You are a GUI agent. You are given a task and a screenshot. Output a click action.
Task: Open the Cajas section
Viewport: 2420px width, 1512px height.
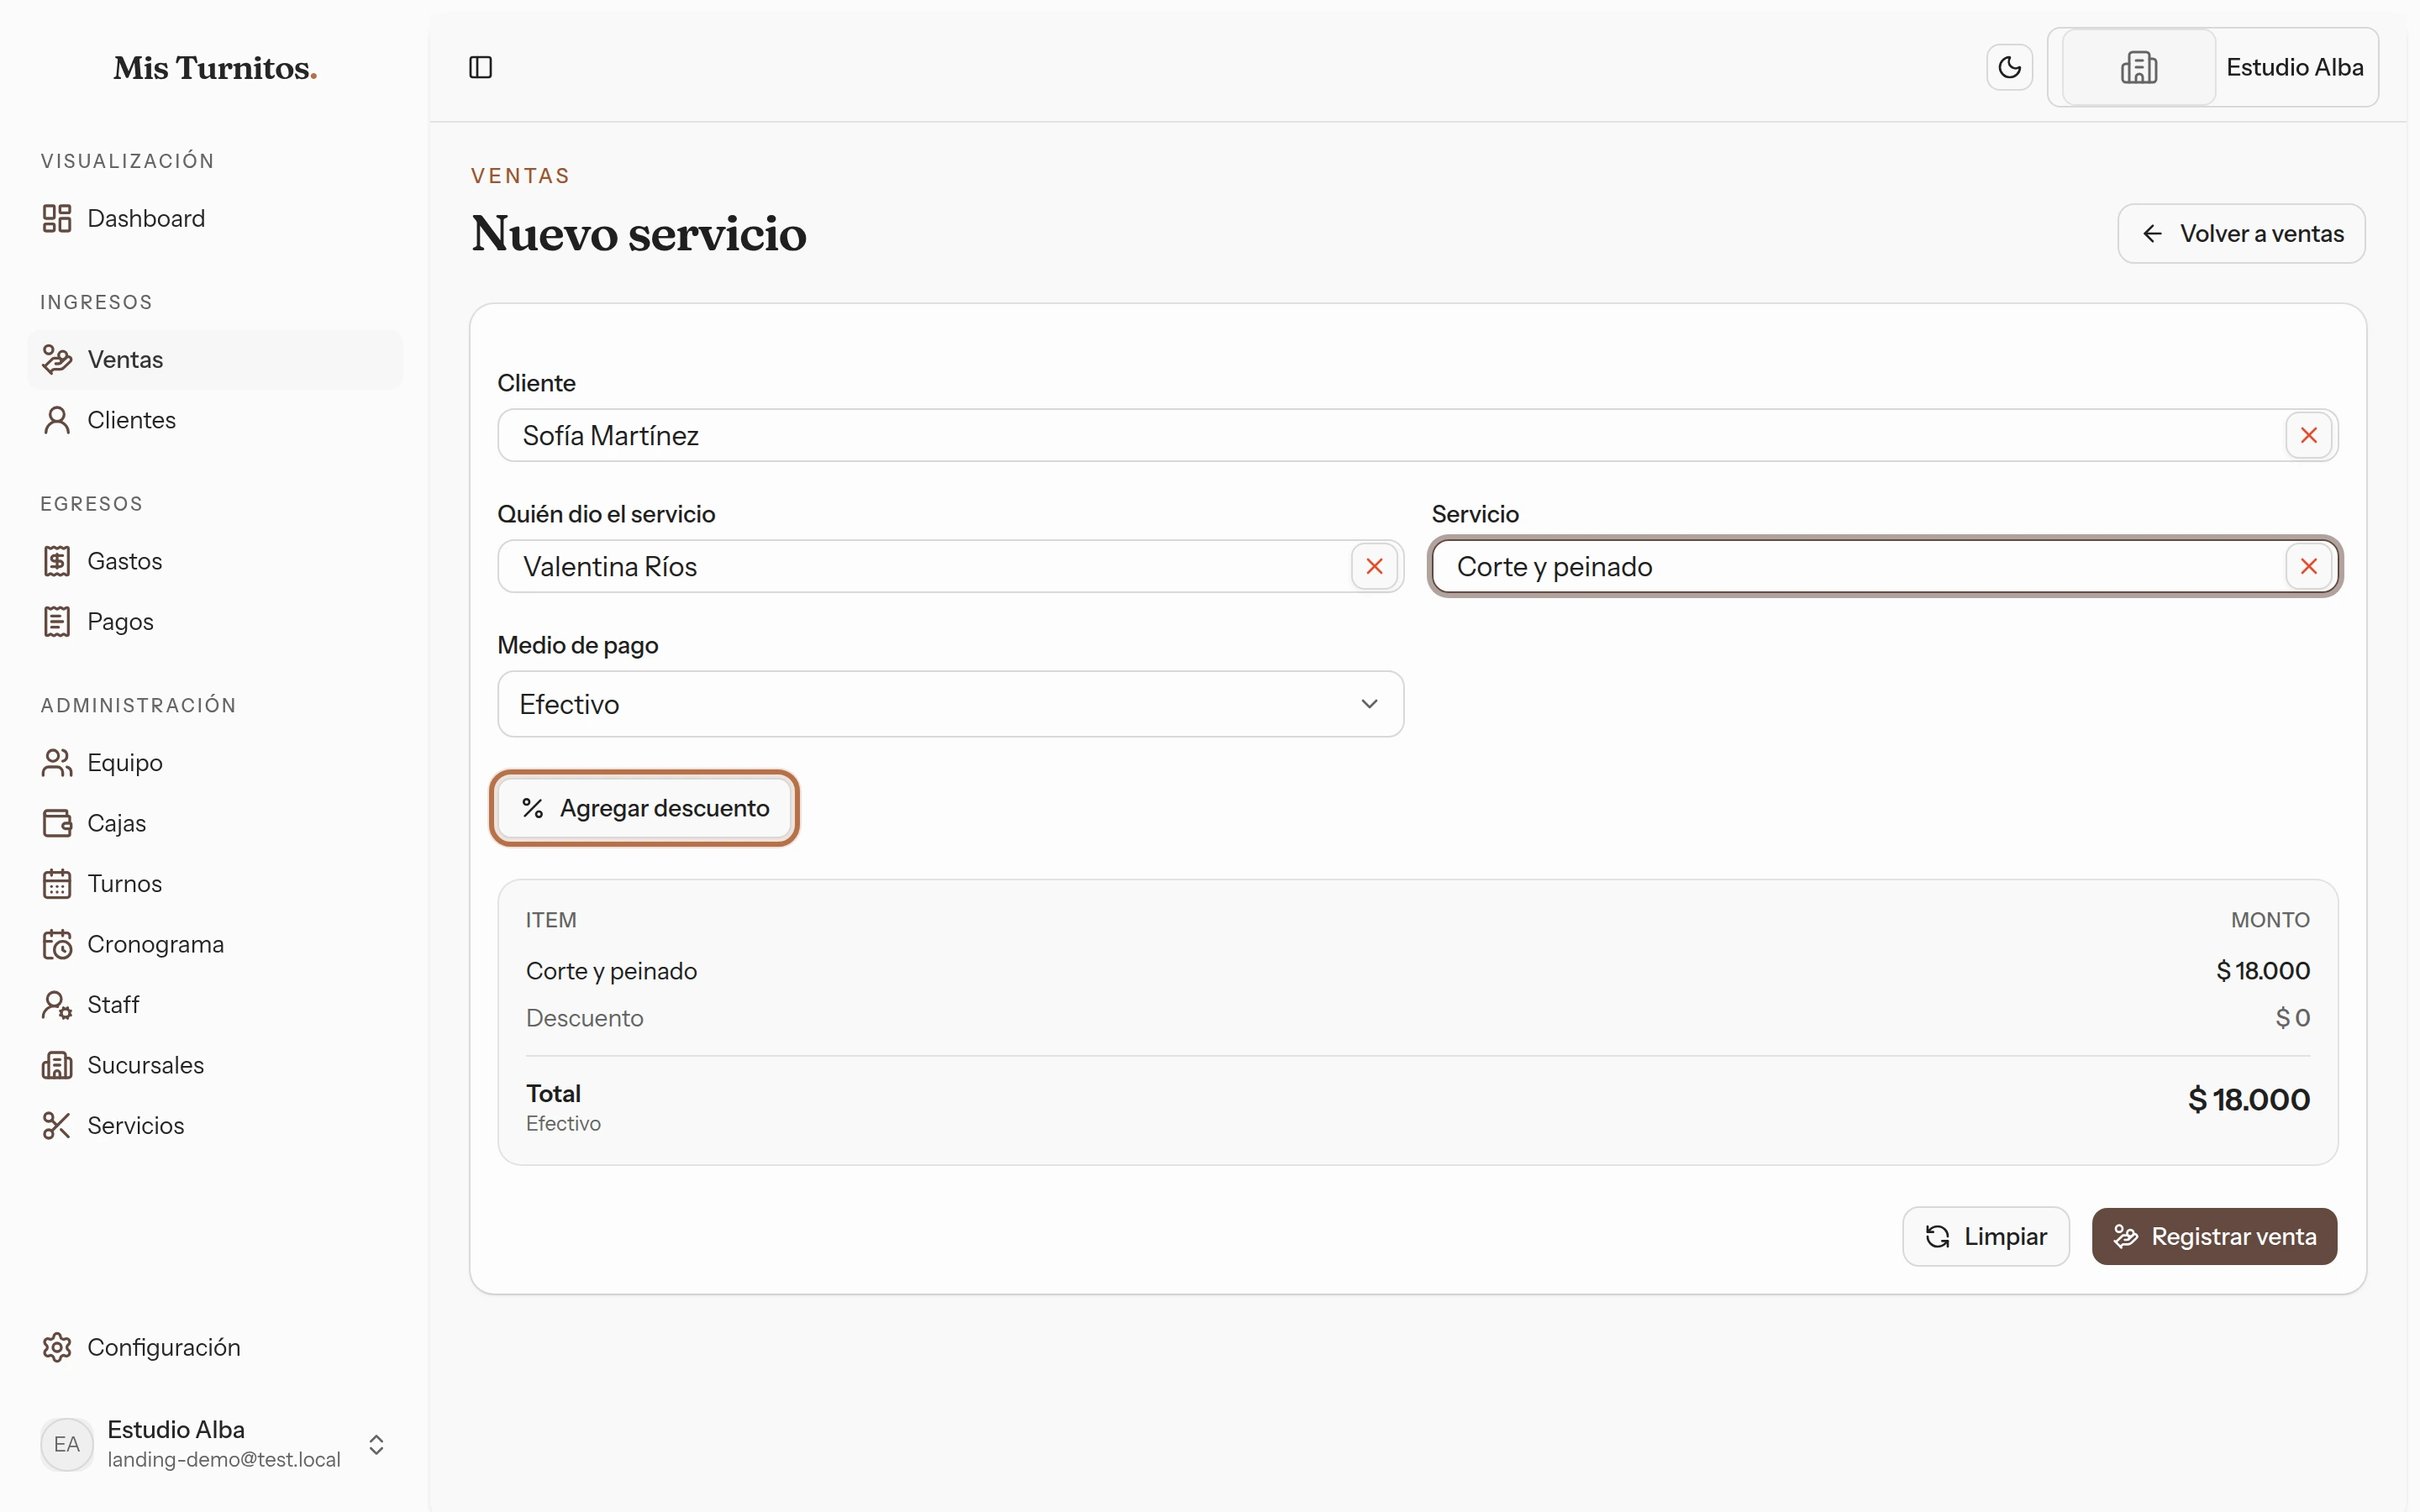(215, 823)
